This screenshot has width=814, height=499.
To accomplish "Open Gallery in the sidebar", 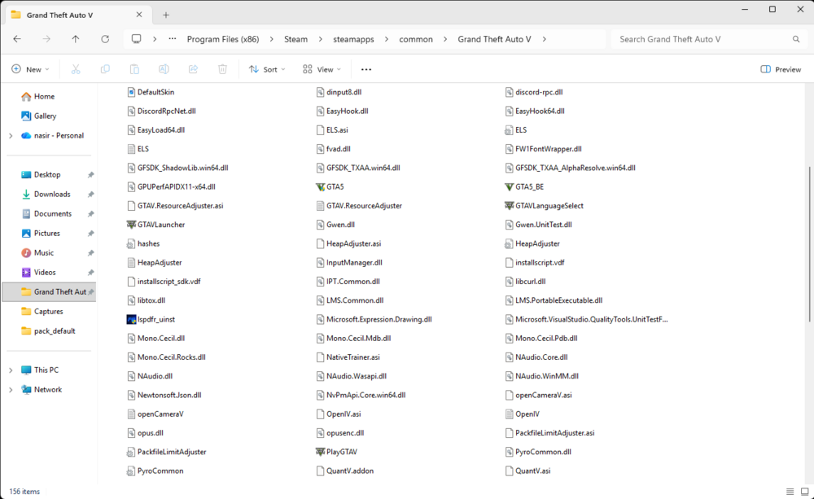I will [39, 116].
